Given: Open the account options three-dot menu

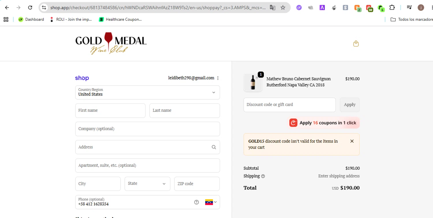Looking at the screenshot, I should click(218, 78).
